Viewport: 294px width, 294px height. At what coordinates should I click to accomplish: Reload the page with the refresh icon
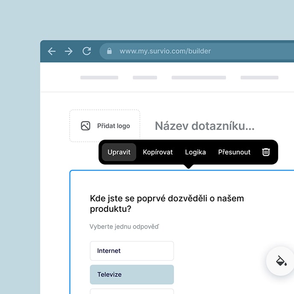[x=87, y=51]
